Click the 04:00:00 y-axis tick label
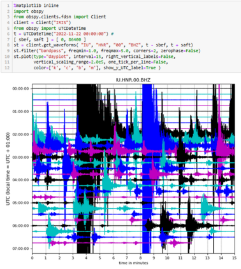Screen dimensions: 241x269 [21, 180]
